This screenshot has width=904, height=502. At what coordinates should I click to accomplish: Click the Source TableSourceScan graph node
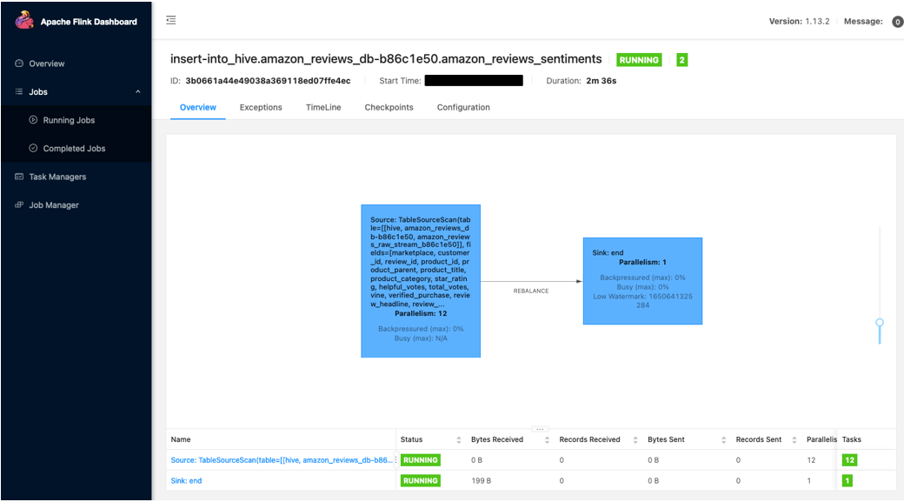coord(421,281)
